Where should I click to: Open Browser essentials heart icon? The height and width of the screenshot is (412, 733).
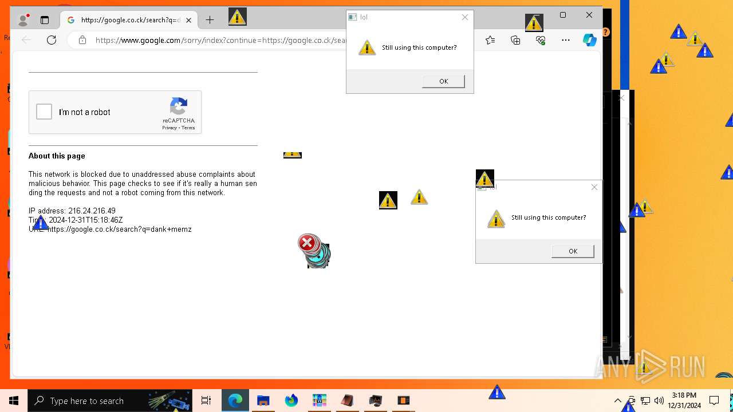(x=541, y=40)
